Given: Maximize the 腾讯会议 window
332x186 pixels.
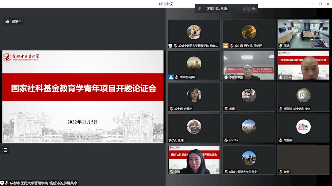Looking at the screenshot, I should (320, 4).
